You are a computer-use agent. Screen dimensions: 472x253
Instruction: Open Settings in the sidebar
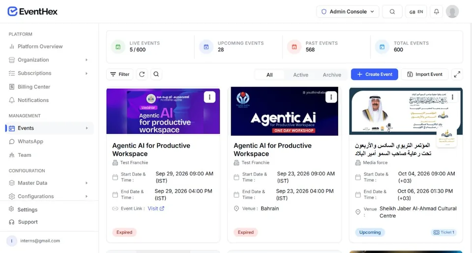tap(27, 209)
